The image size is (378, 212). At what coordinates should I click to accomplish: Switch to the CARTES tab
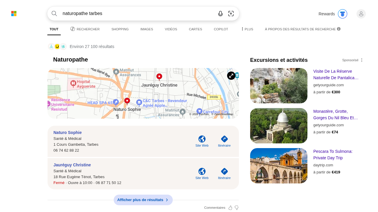pos(195,29)
